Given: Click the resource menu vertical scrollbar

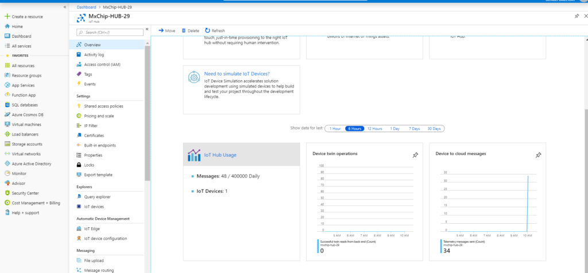Looking at the screenshot, I should (148, 114).
